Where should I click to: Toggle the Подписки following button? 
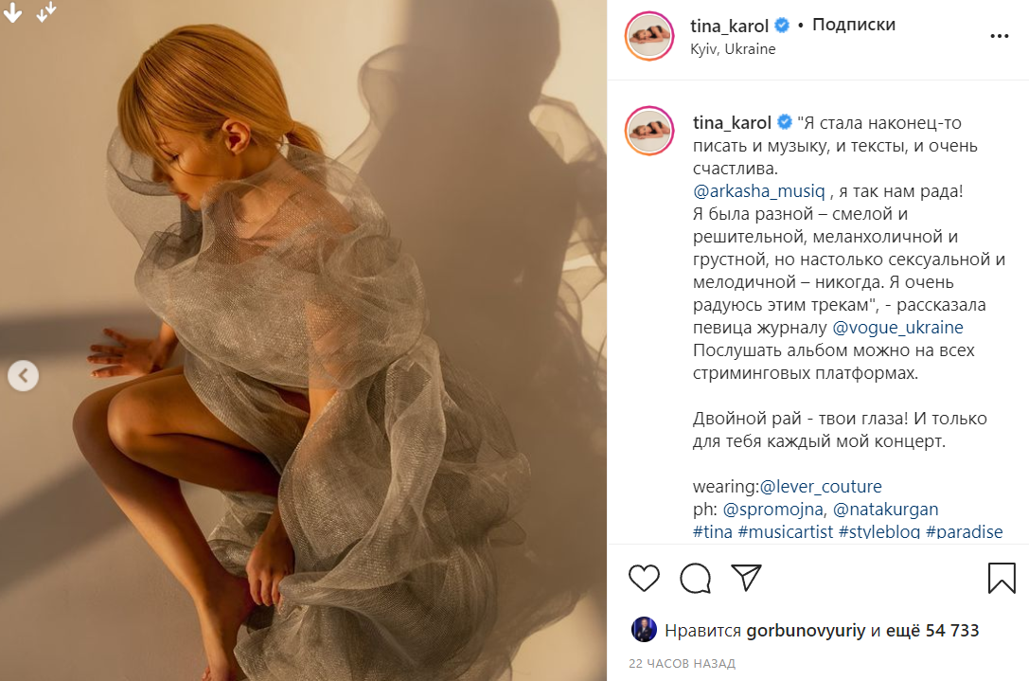(854, 25)
